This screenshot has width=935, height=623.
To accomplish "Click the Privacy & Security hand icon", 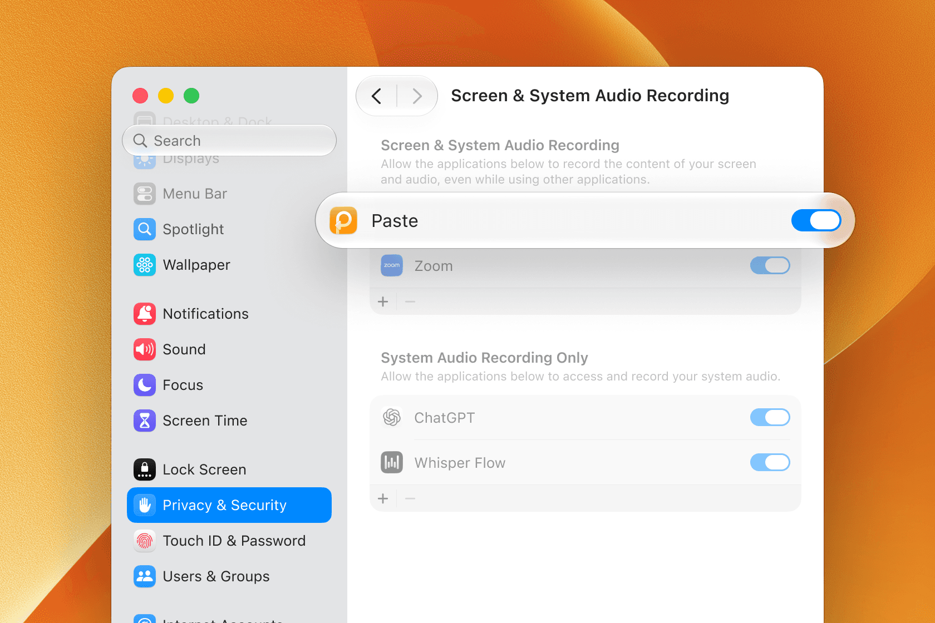I will pos(145,505).
